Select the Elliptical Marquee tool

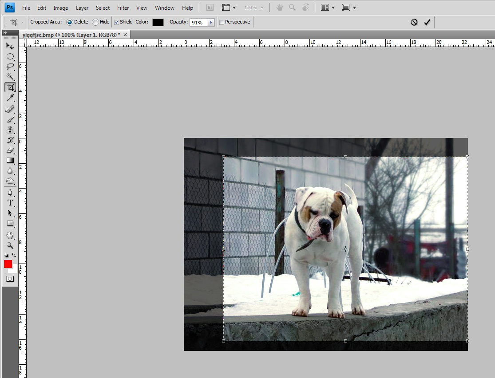pyautogui.click(x=10, y=56)
